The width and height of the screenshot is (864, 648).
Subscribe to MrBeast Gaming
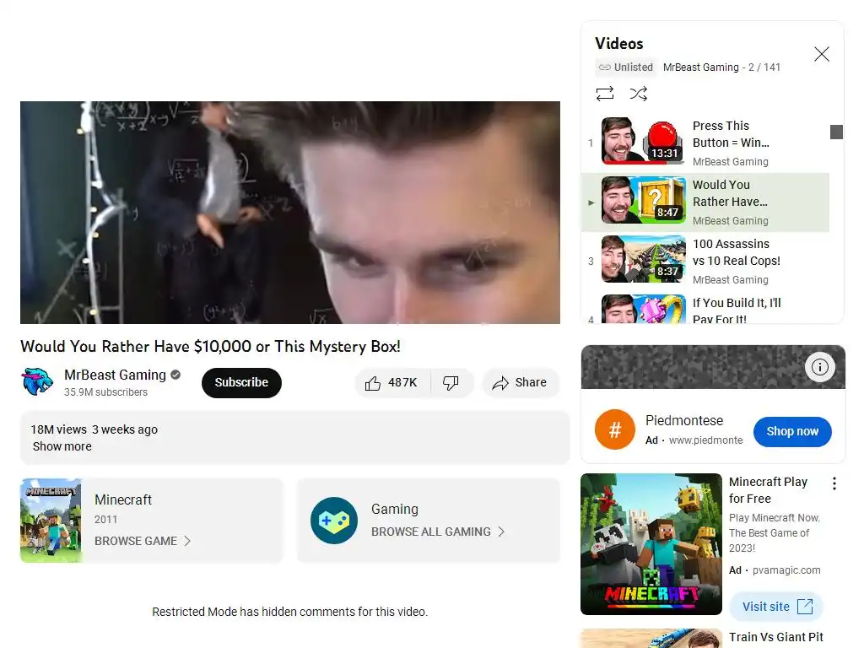point(241,382)
